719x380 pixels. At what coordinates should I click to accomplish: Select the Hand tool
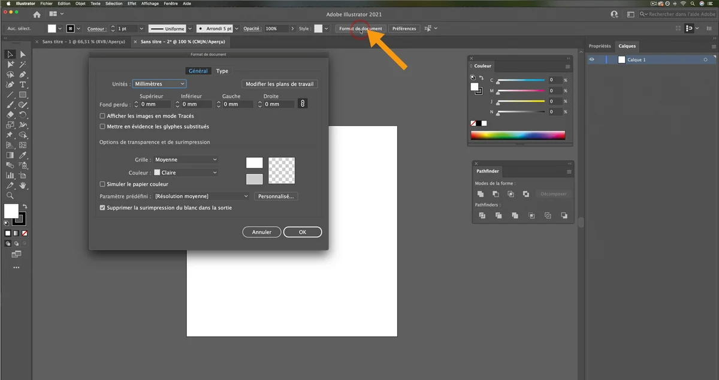[x=23, y=186]
